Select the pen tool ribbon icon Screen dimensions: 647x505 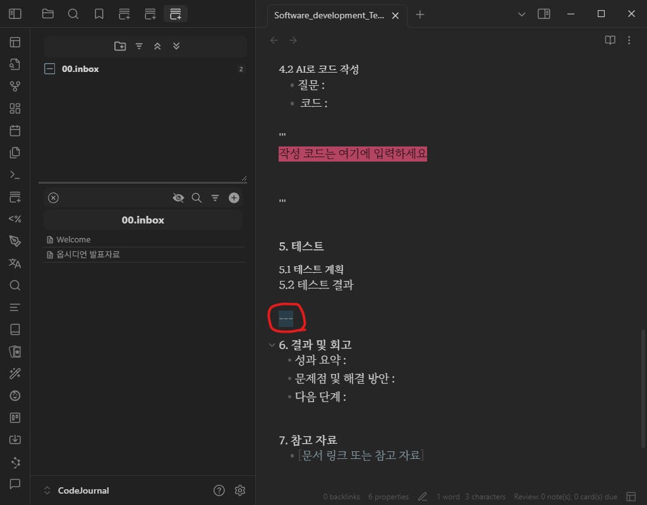click(x=15, y=241)
